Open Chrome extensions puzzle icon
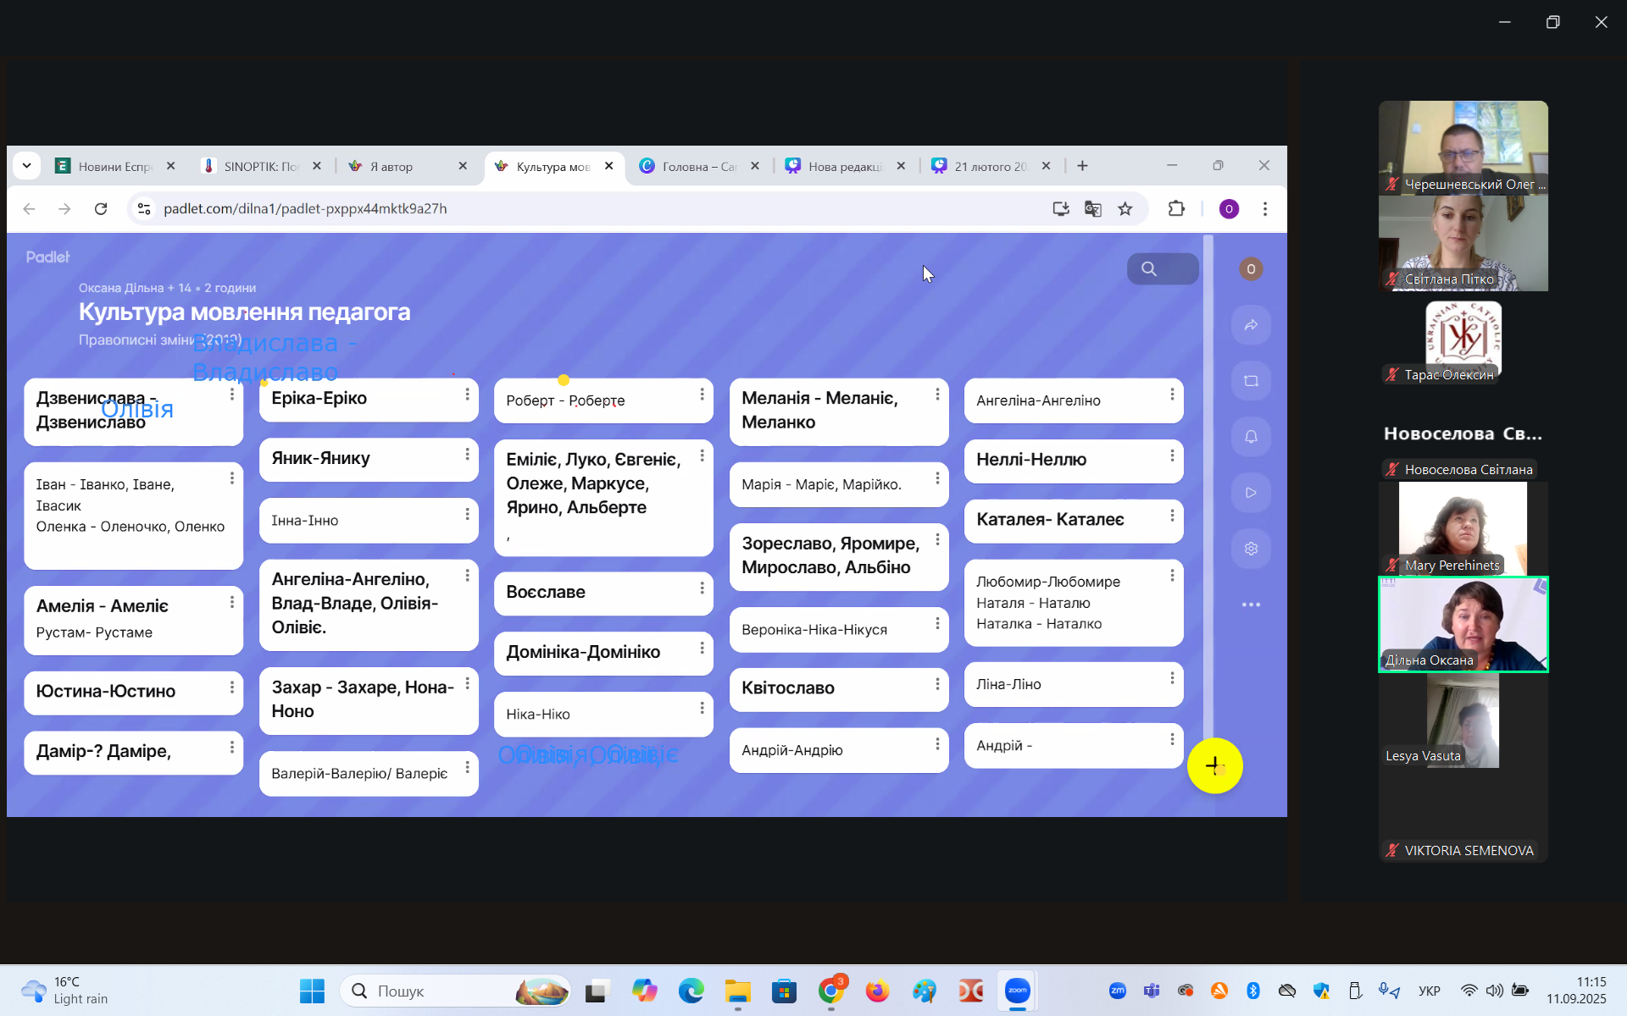The height and width of the screenshot is (1016, 1627). pyautogui.click(x=1176, y=209)
